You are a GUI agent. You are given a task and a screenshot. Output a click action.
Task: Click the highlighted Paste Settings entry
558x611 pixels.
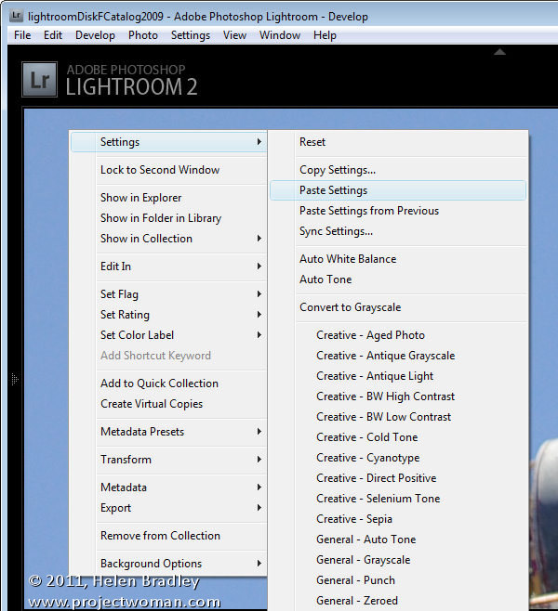point(398,190)
